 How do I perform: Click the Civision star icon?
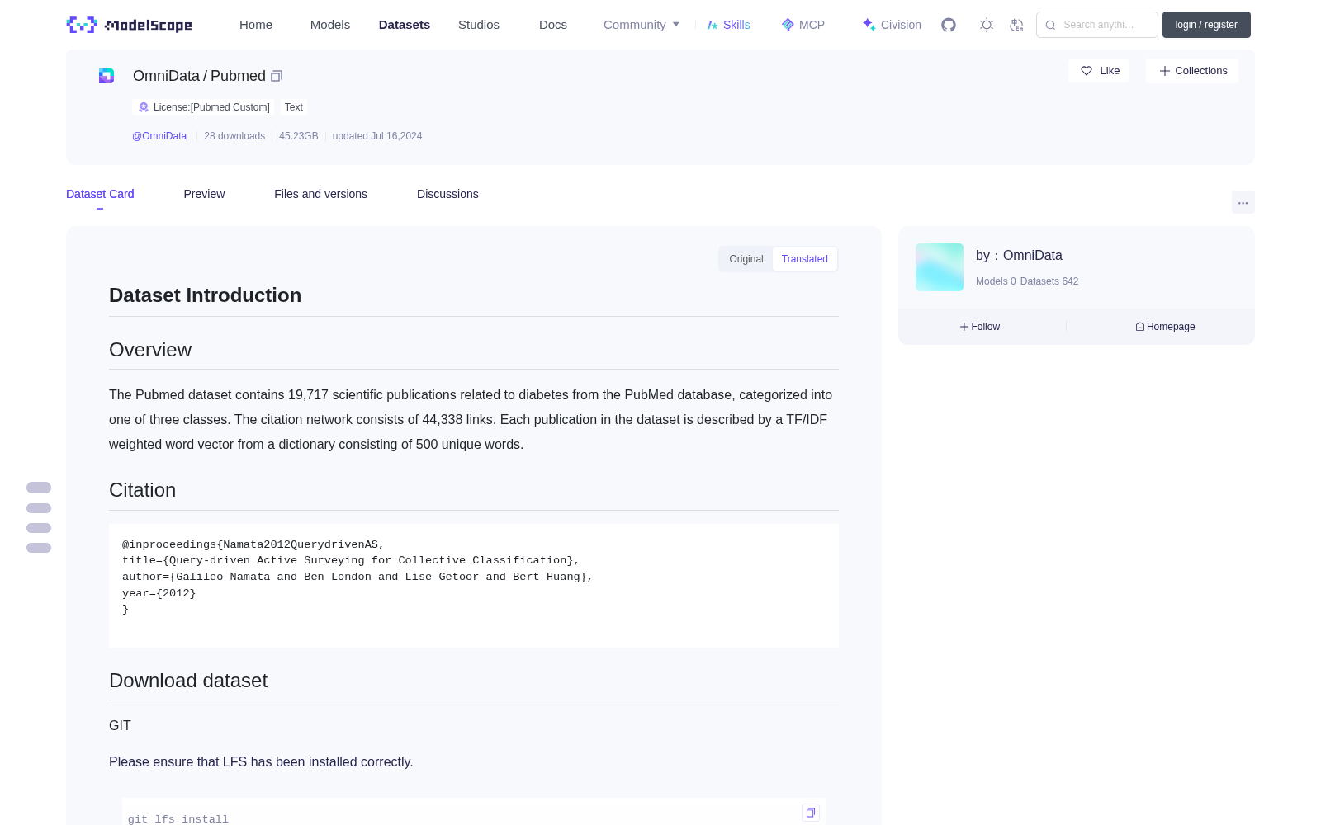point(869,25)
